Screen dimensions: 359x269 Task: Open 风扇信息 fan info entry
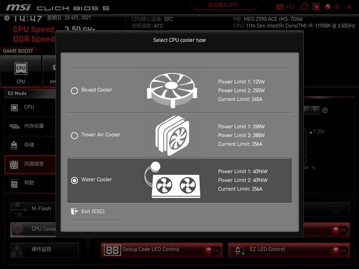click(x=30, y=164)
